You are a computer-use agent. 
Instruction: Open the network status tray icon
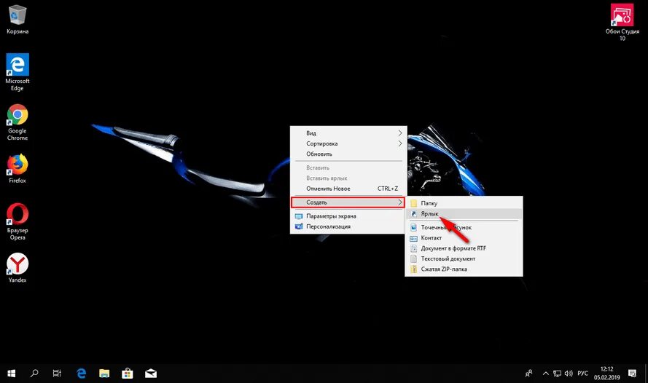tap(557, 373)
